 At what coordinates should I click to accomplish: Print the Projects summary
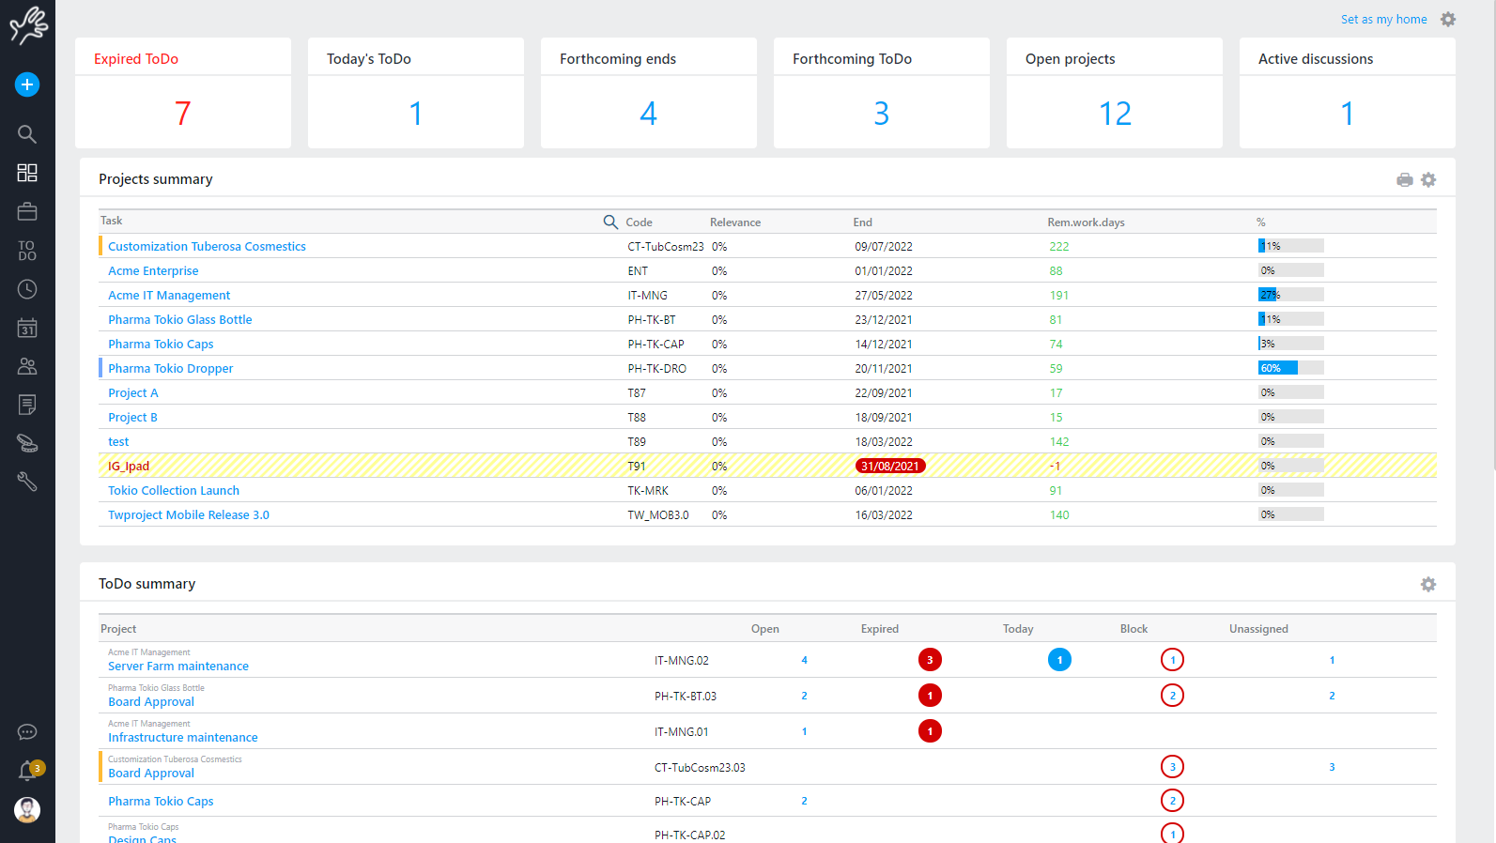[x=1405, y=180]
